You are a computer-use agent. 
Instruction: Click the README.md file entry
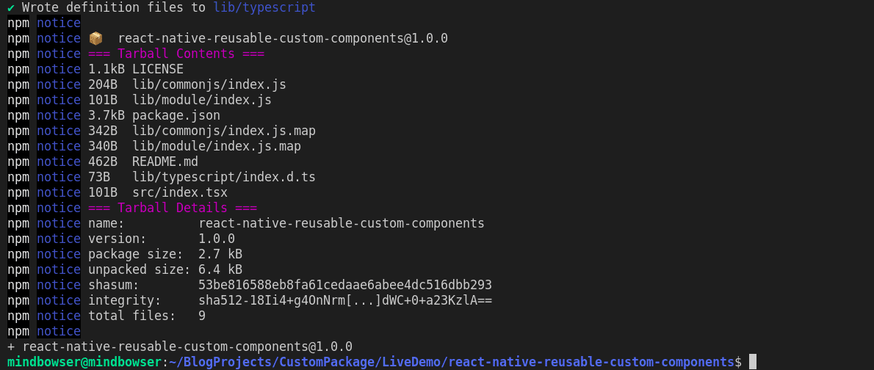click(165, 162)
